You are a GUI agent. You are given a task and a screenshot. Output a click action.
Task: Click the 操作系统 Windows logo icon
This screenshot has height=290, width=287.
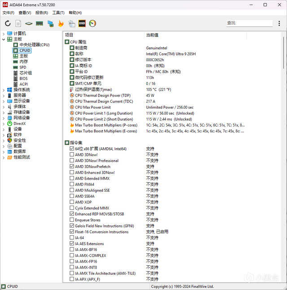pyautogui.click(x=9, y=90)
